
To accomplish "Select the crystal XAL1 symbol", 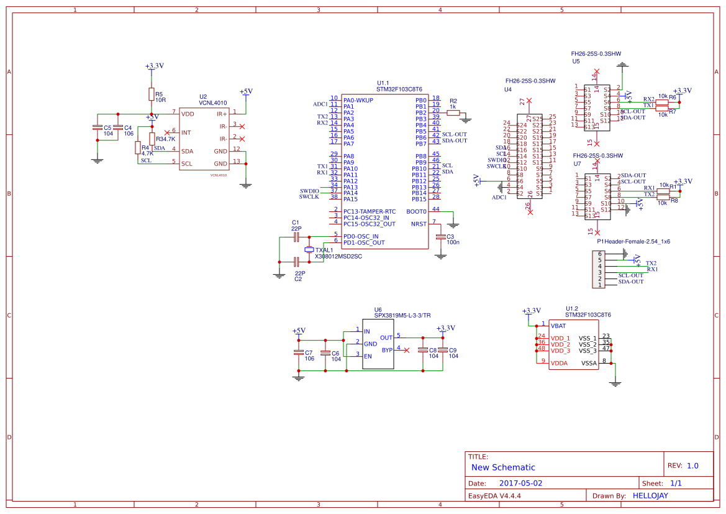I will [310, 250].
